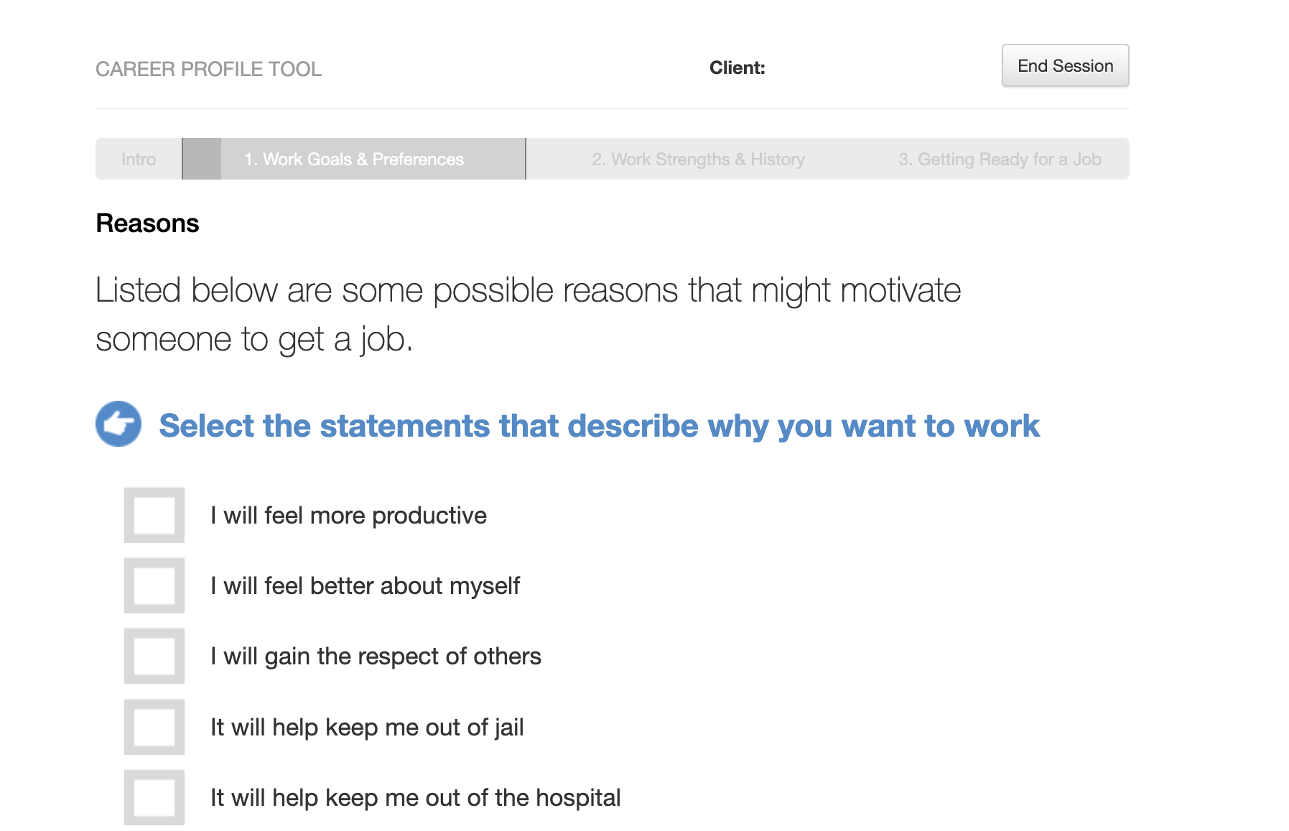This screenshot has height=831, width=1289.
Task: Toggle the 'keep me out of the hospital' checkbox
Action: coord(154,797)
